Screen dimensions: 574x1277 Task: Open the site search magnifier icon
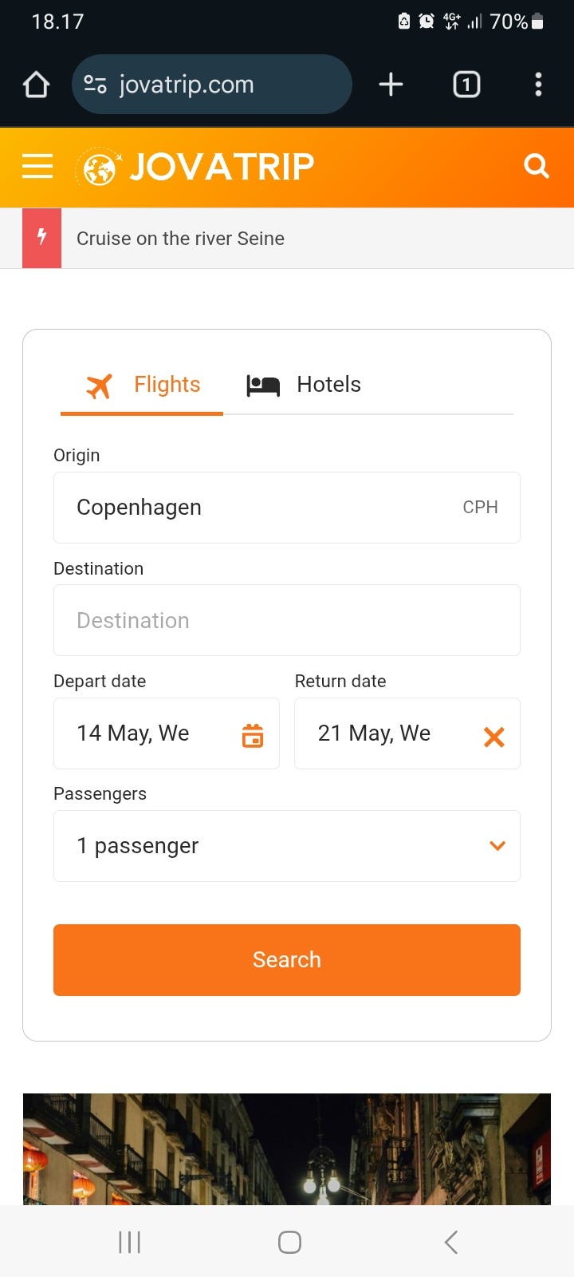[x=537, y=166]
